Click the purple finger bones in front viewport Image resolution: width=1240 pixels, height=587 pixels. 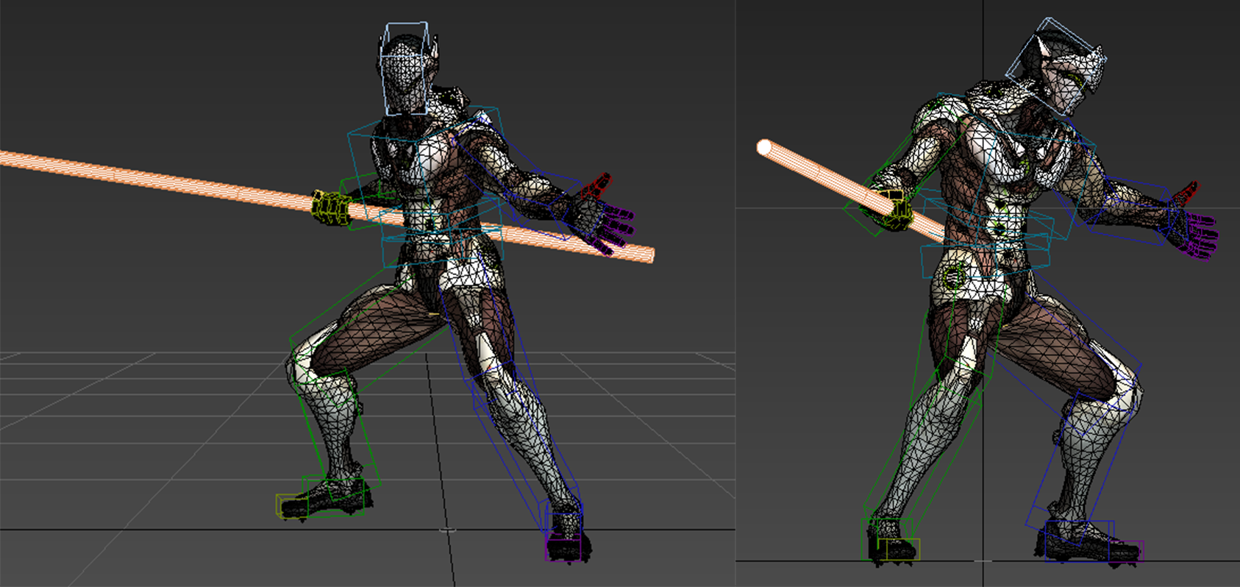[x=1200, y=235]
